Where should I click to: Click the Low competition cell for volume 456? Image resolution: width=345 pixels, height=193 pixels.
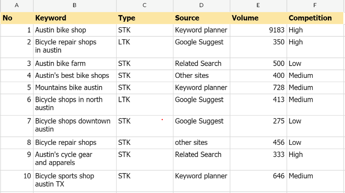click(315, 143)
